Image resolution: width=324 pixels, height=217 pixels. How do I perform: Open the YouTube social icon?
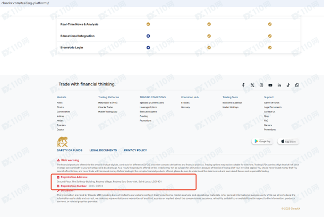point(270,85)
